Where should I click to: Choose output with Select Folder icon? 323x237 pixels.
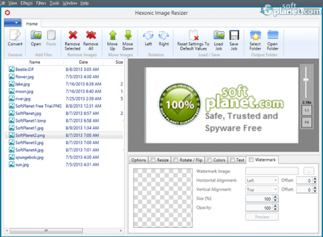pos(255,35)
